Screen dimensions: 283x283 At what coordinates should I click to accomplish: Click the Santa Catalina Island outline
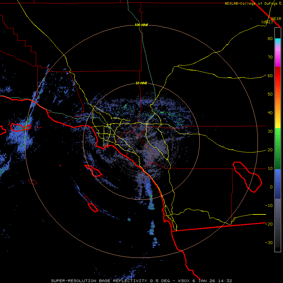(x=93, y=171)
